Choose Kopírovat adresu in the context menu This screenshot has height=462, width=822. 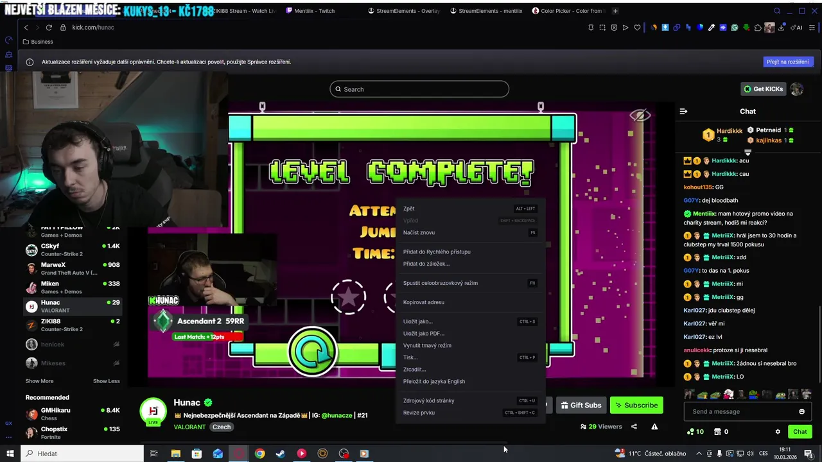coord(469,302)
